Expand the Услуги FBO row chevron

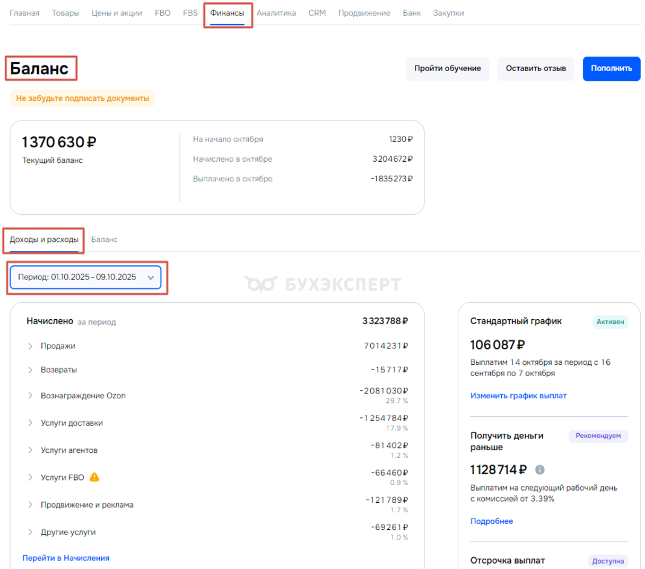pyautogui.click(x=30, y=477)
